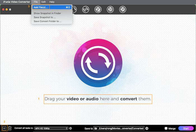196x132 pixels.
Task: Open the Edit menu
Action: pyautogui.click(x=44, y=2)
